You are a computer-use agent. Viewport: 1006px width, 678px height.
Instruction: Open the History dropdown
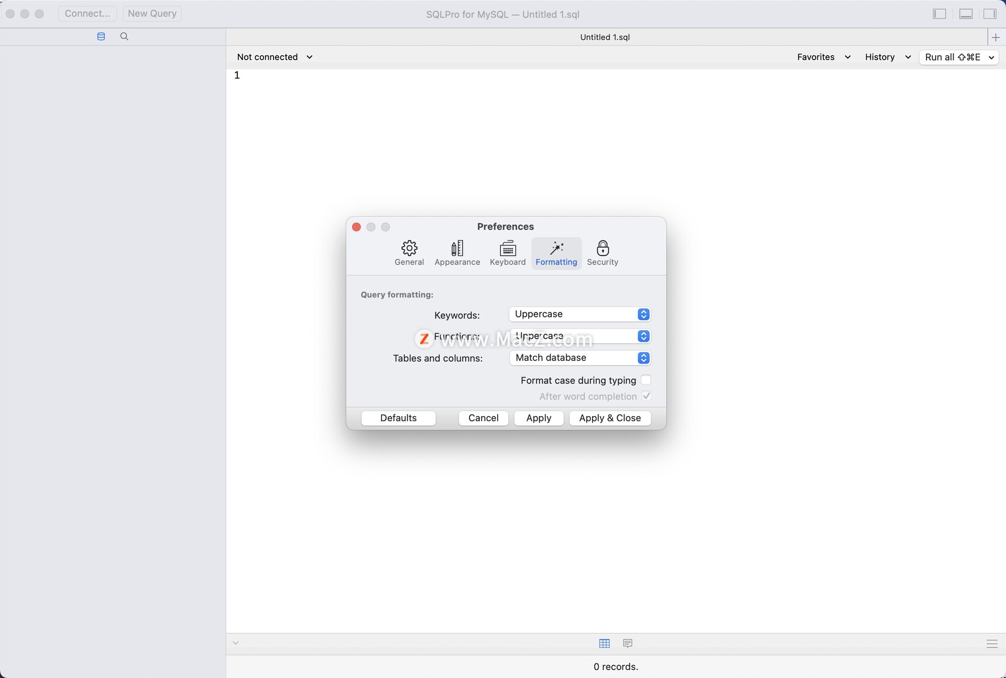888,57
